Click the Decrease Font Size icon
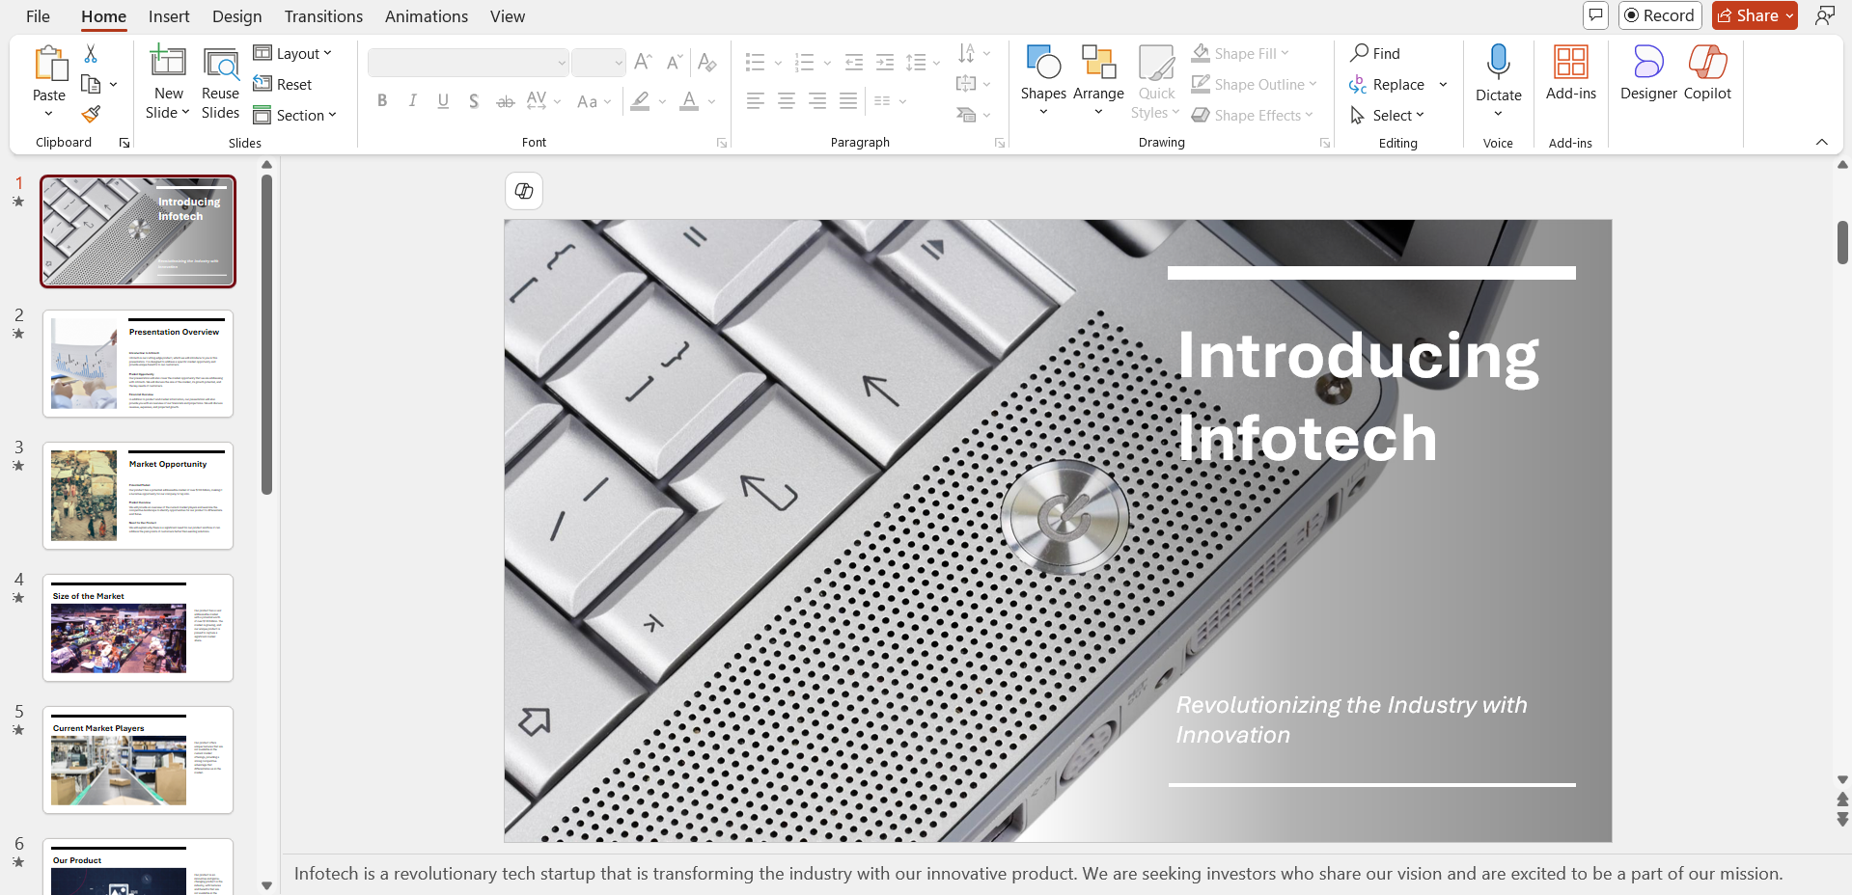 pyautogui.click(x=676, y=63)
